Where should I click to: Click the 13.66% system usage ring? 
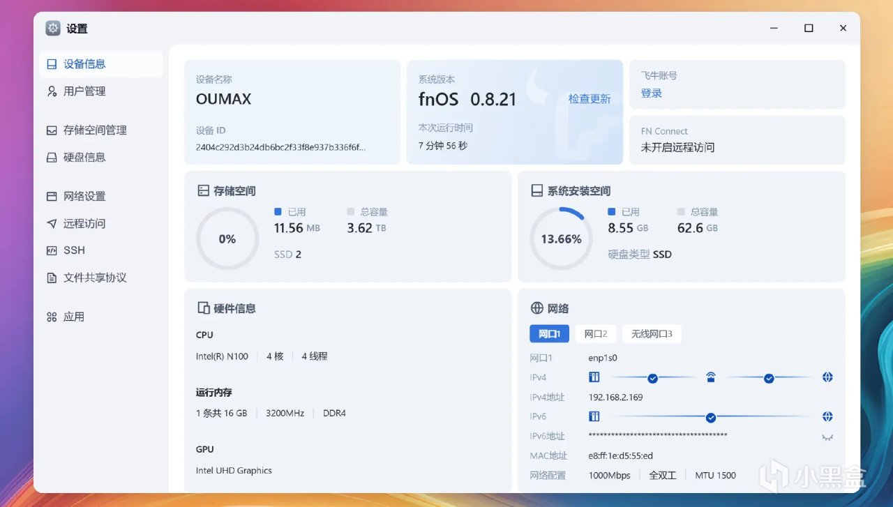click(561, 239)
